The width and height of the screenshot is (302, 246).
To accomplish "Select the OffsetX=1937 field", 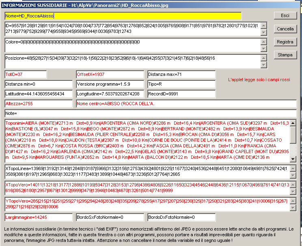I will [x=110, y=75].
